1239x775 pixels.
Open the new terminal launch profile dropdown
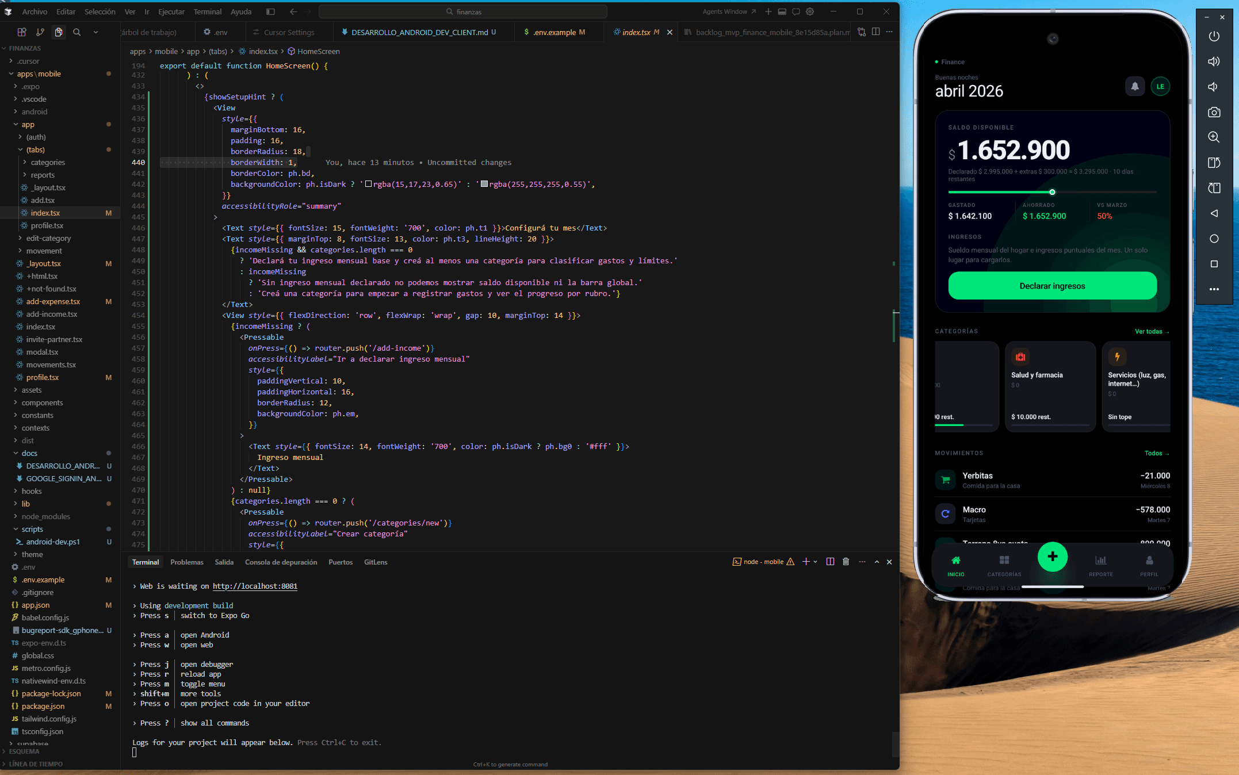click(815, 562)
